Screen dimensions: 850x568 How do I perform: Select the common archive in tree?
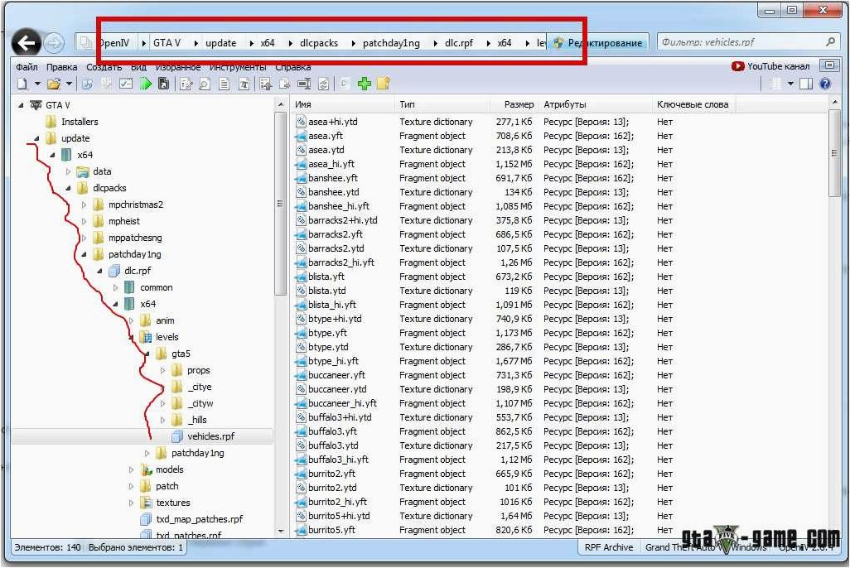156,288
